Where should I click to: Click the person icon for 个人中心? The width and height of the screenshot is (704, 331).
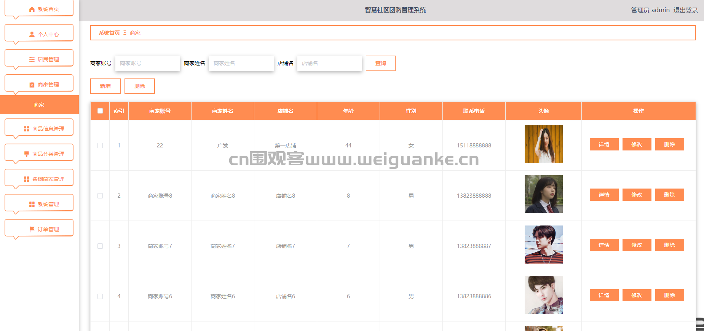(32, 34)
